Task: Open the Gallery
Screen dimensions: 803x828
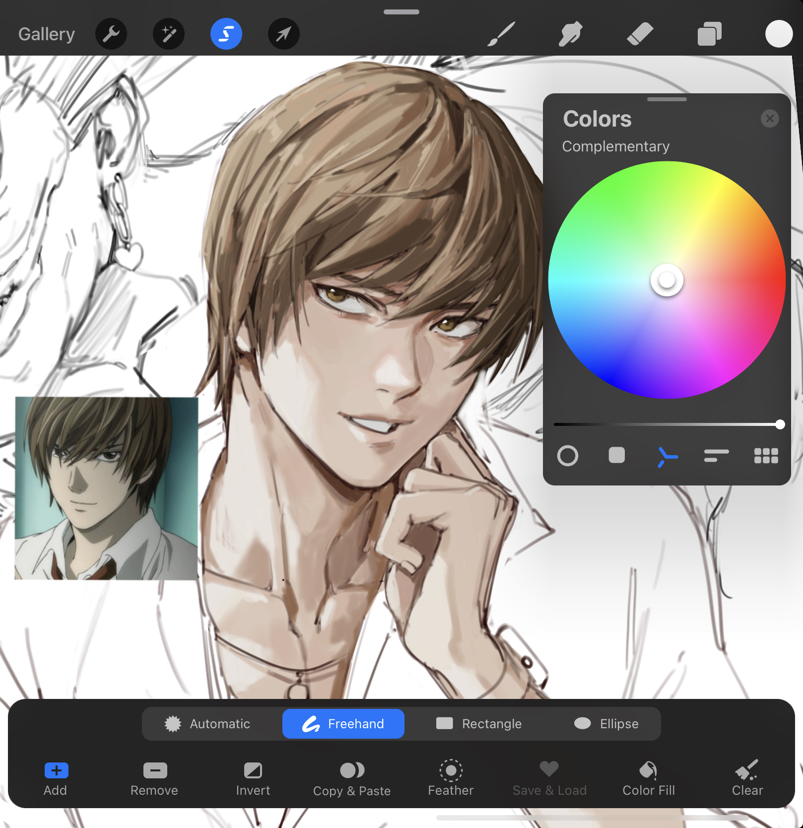Action: (47, 34)
